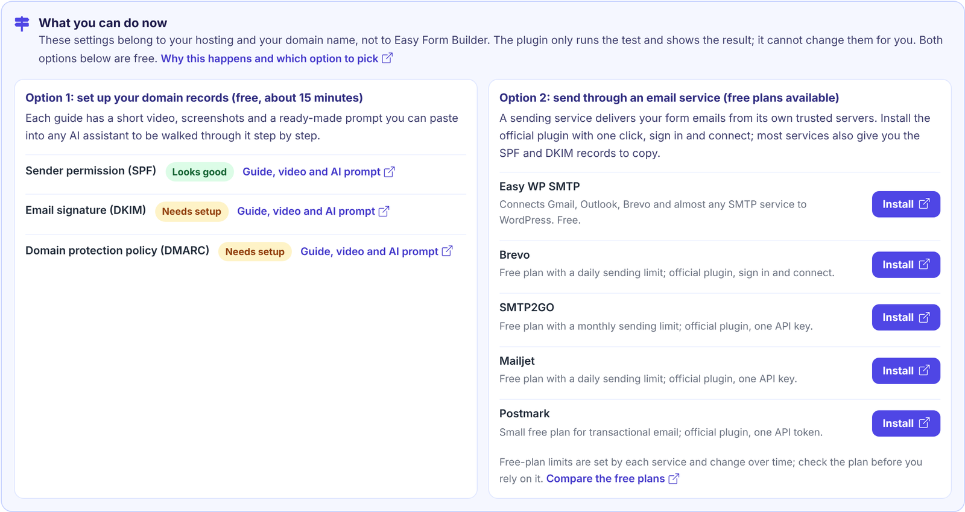
Task: Click the Easy WP SMTP service name
Action: coord(540,187)
